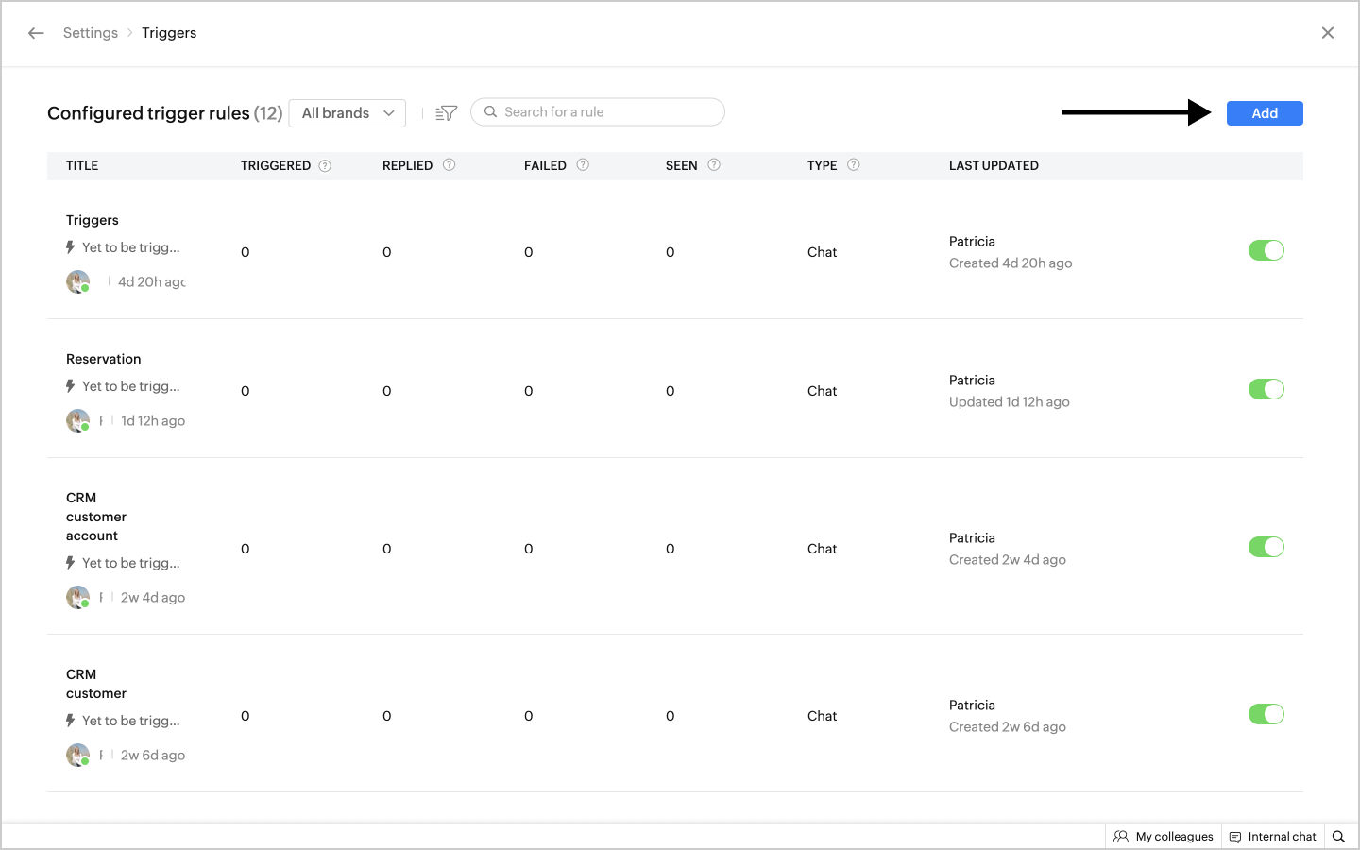This screenshot has height=850, width=1360.
Task: Click help icon next to REPLIED
Action: (450, 165)
